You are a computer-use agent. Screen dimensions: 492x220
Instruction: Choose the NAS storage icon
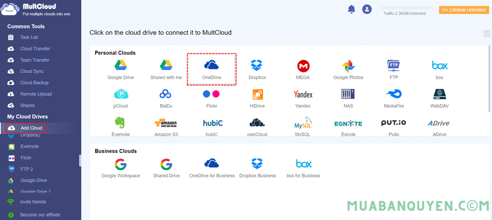[x=348, y=94]
